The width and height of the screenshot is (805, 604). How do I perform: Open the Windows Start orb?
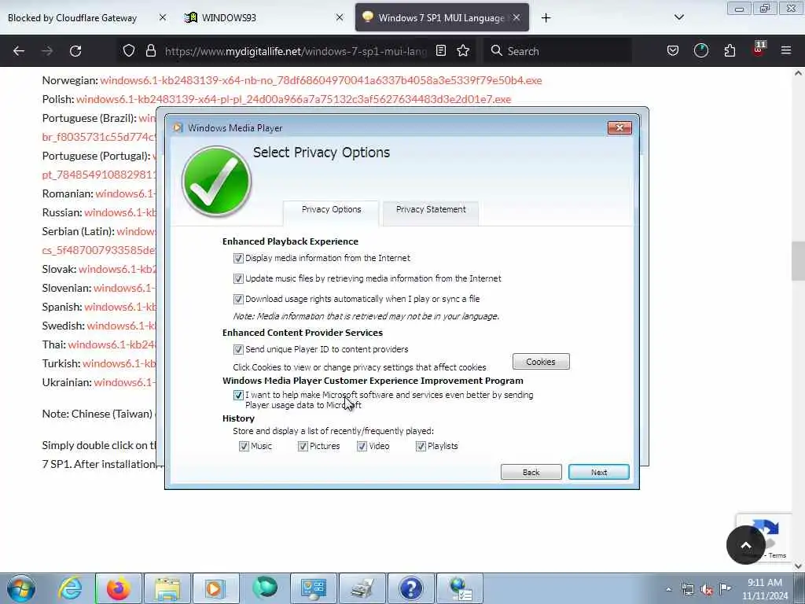point(21,588)
